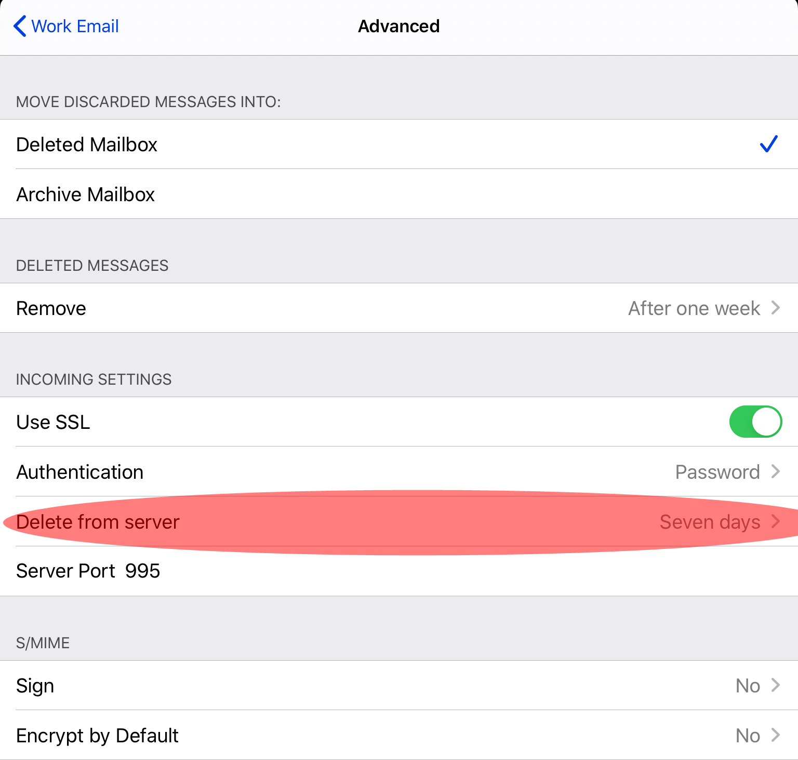
Task: Open the Authentication settings row
Action: [399, 472]
